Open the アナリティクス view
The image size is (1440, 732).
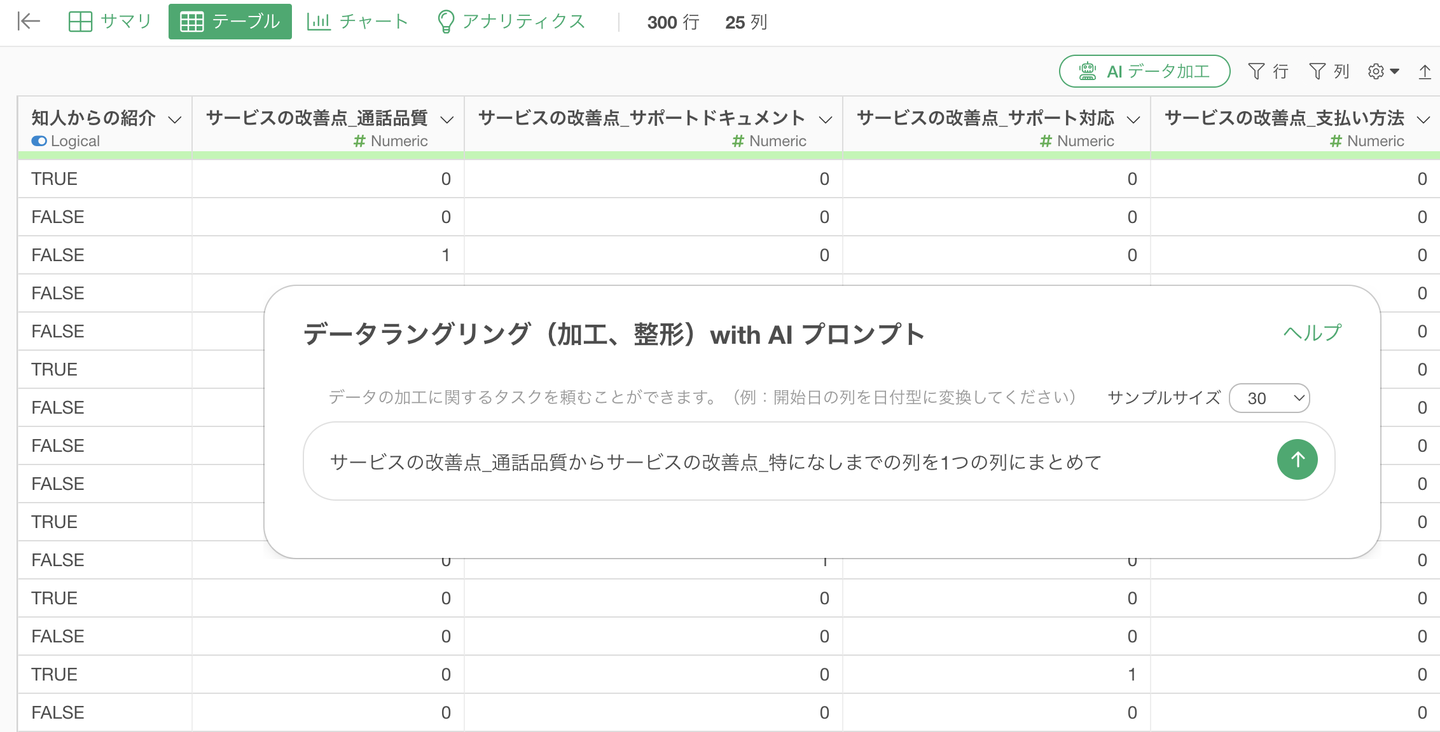point(511,22)
